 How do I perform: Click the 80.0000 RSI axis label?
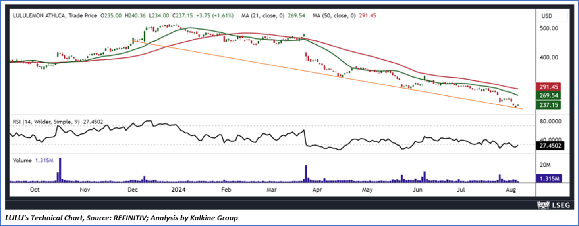(x=551, y=122)
